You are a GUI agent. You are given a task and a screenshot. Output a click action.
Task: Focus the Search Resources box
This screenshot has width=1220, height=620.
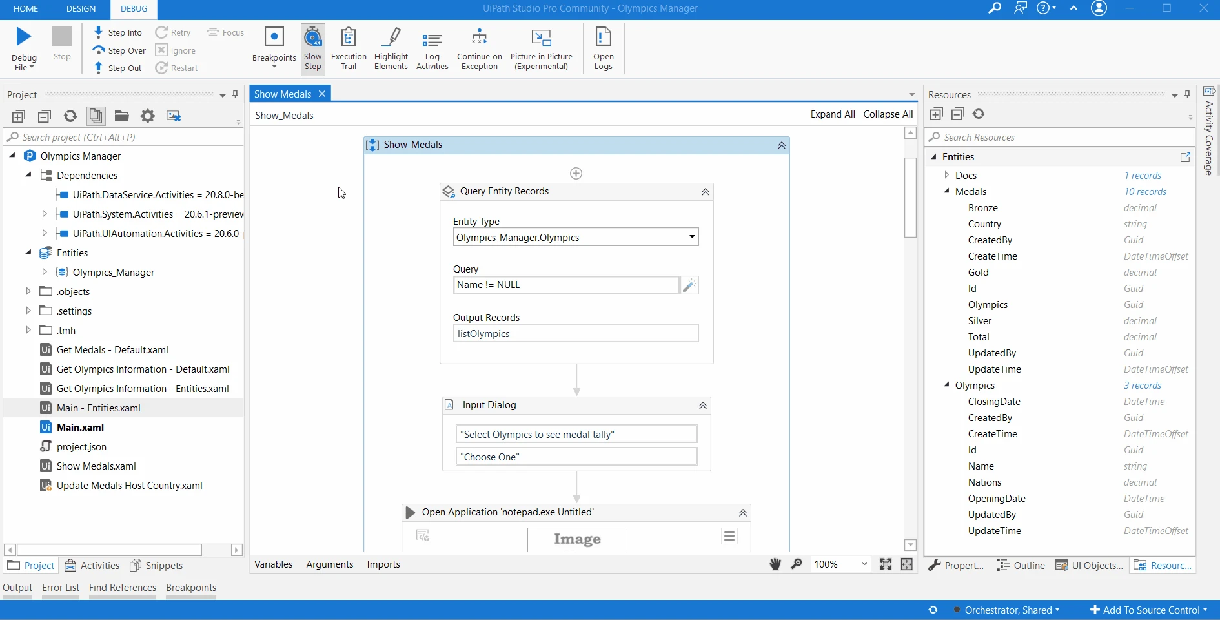click(1060, 137)
